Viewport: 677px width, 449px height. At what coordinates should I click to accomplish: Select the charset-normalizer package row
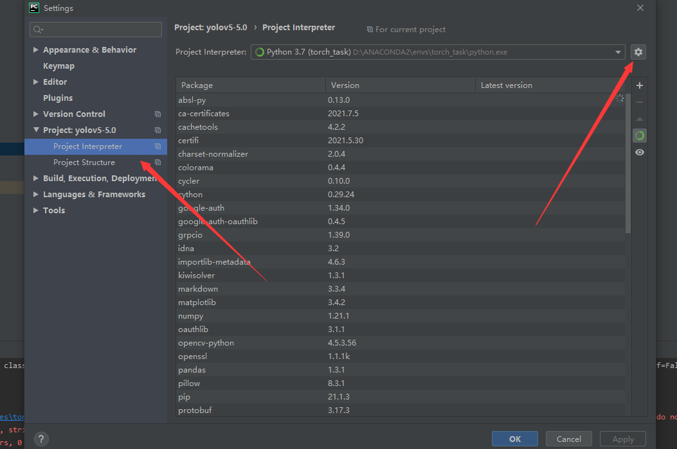click(401, 154)
